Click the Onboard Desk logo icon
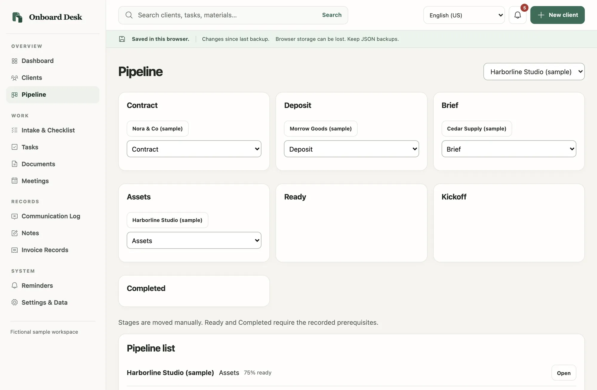597x390 pixels. point(17,17)
